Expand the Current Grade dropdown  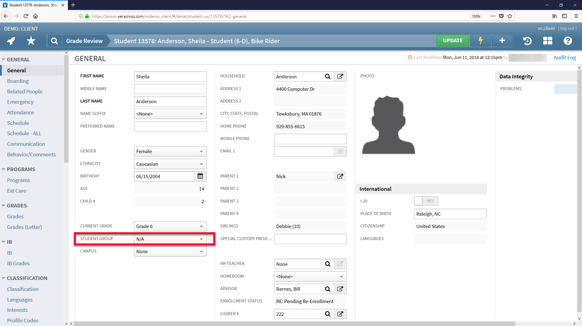click(x=170, y=226)
